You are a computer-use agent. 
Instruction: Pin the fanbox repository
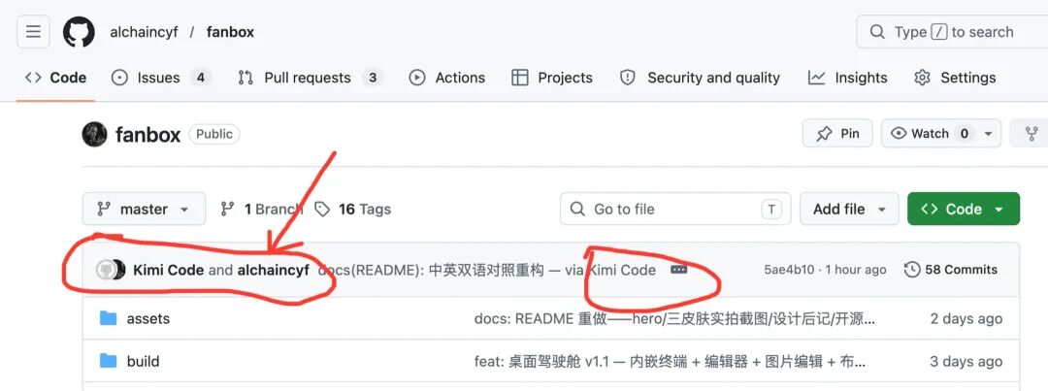838,134
